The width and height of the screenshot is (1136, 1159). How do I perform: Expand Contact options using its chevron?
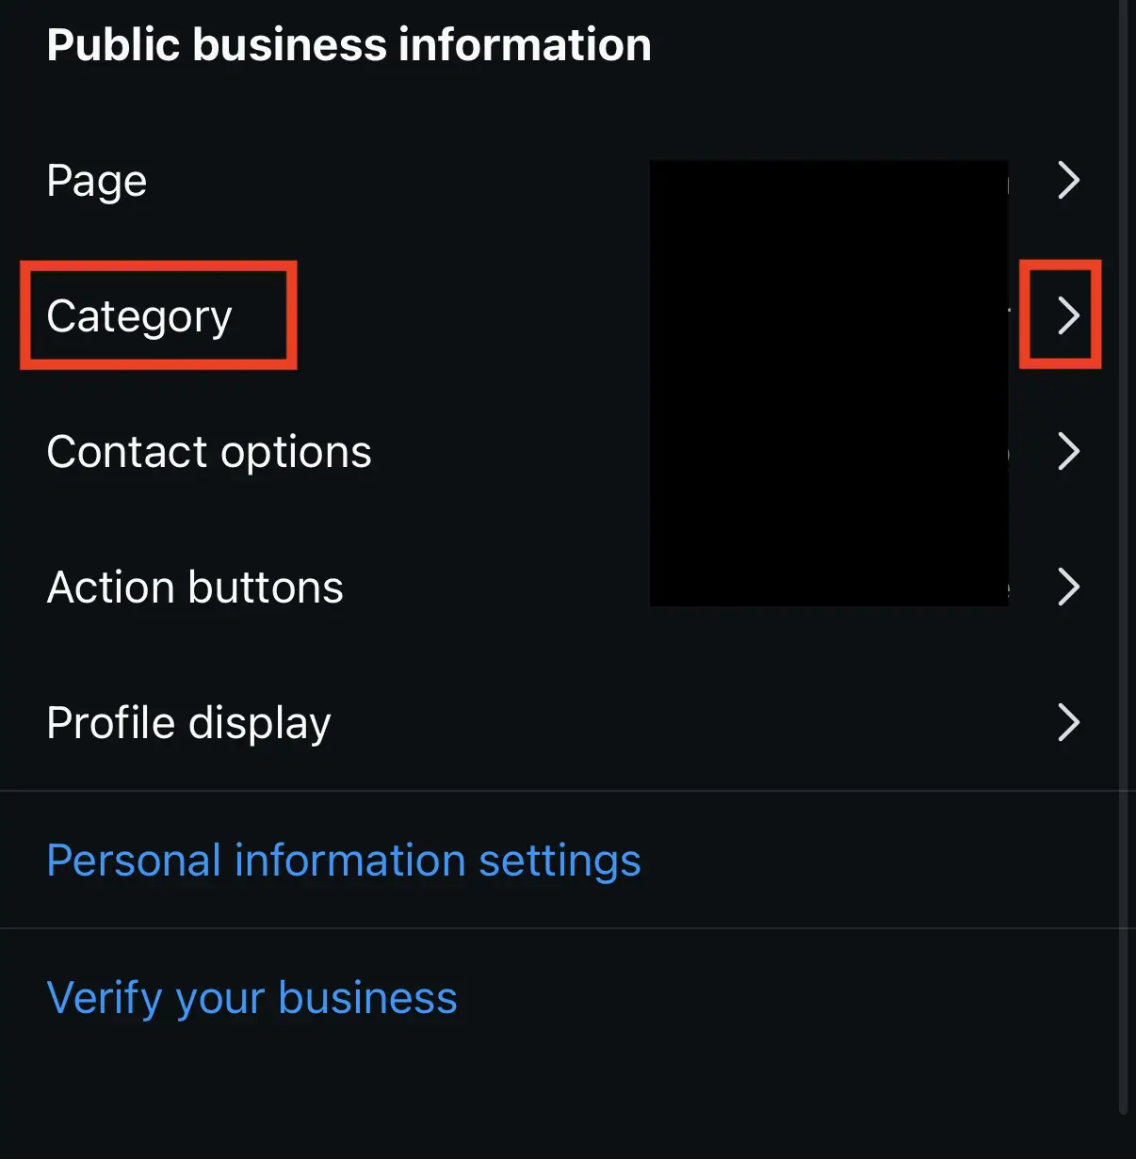(x=1067, y=451)
